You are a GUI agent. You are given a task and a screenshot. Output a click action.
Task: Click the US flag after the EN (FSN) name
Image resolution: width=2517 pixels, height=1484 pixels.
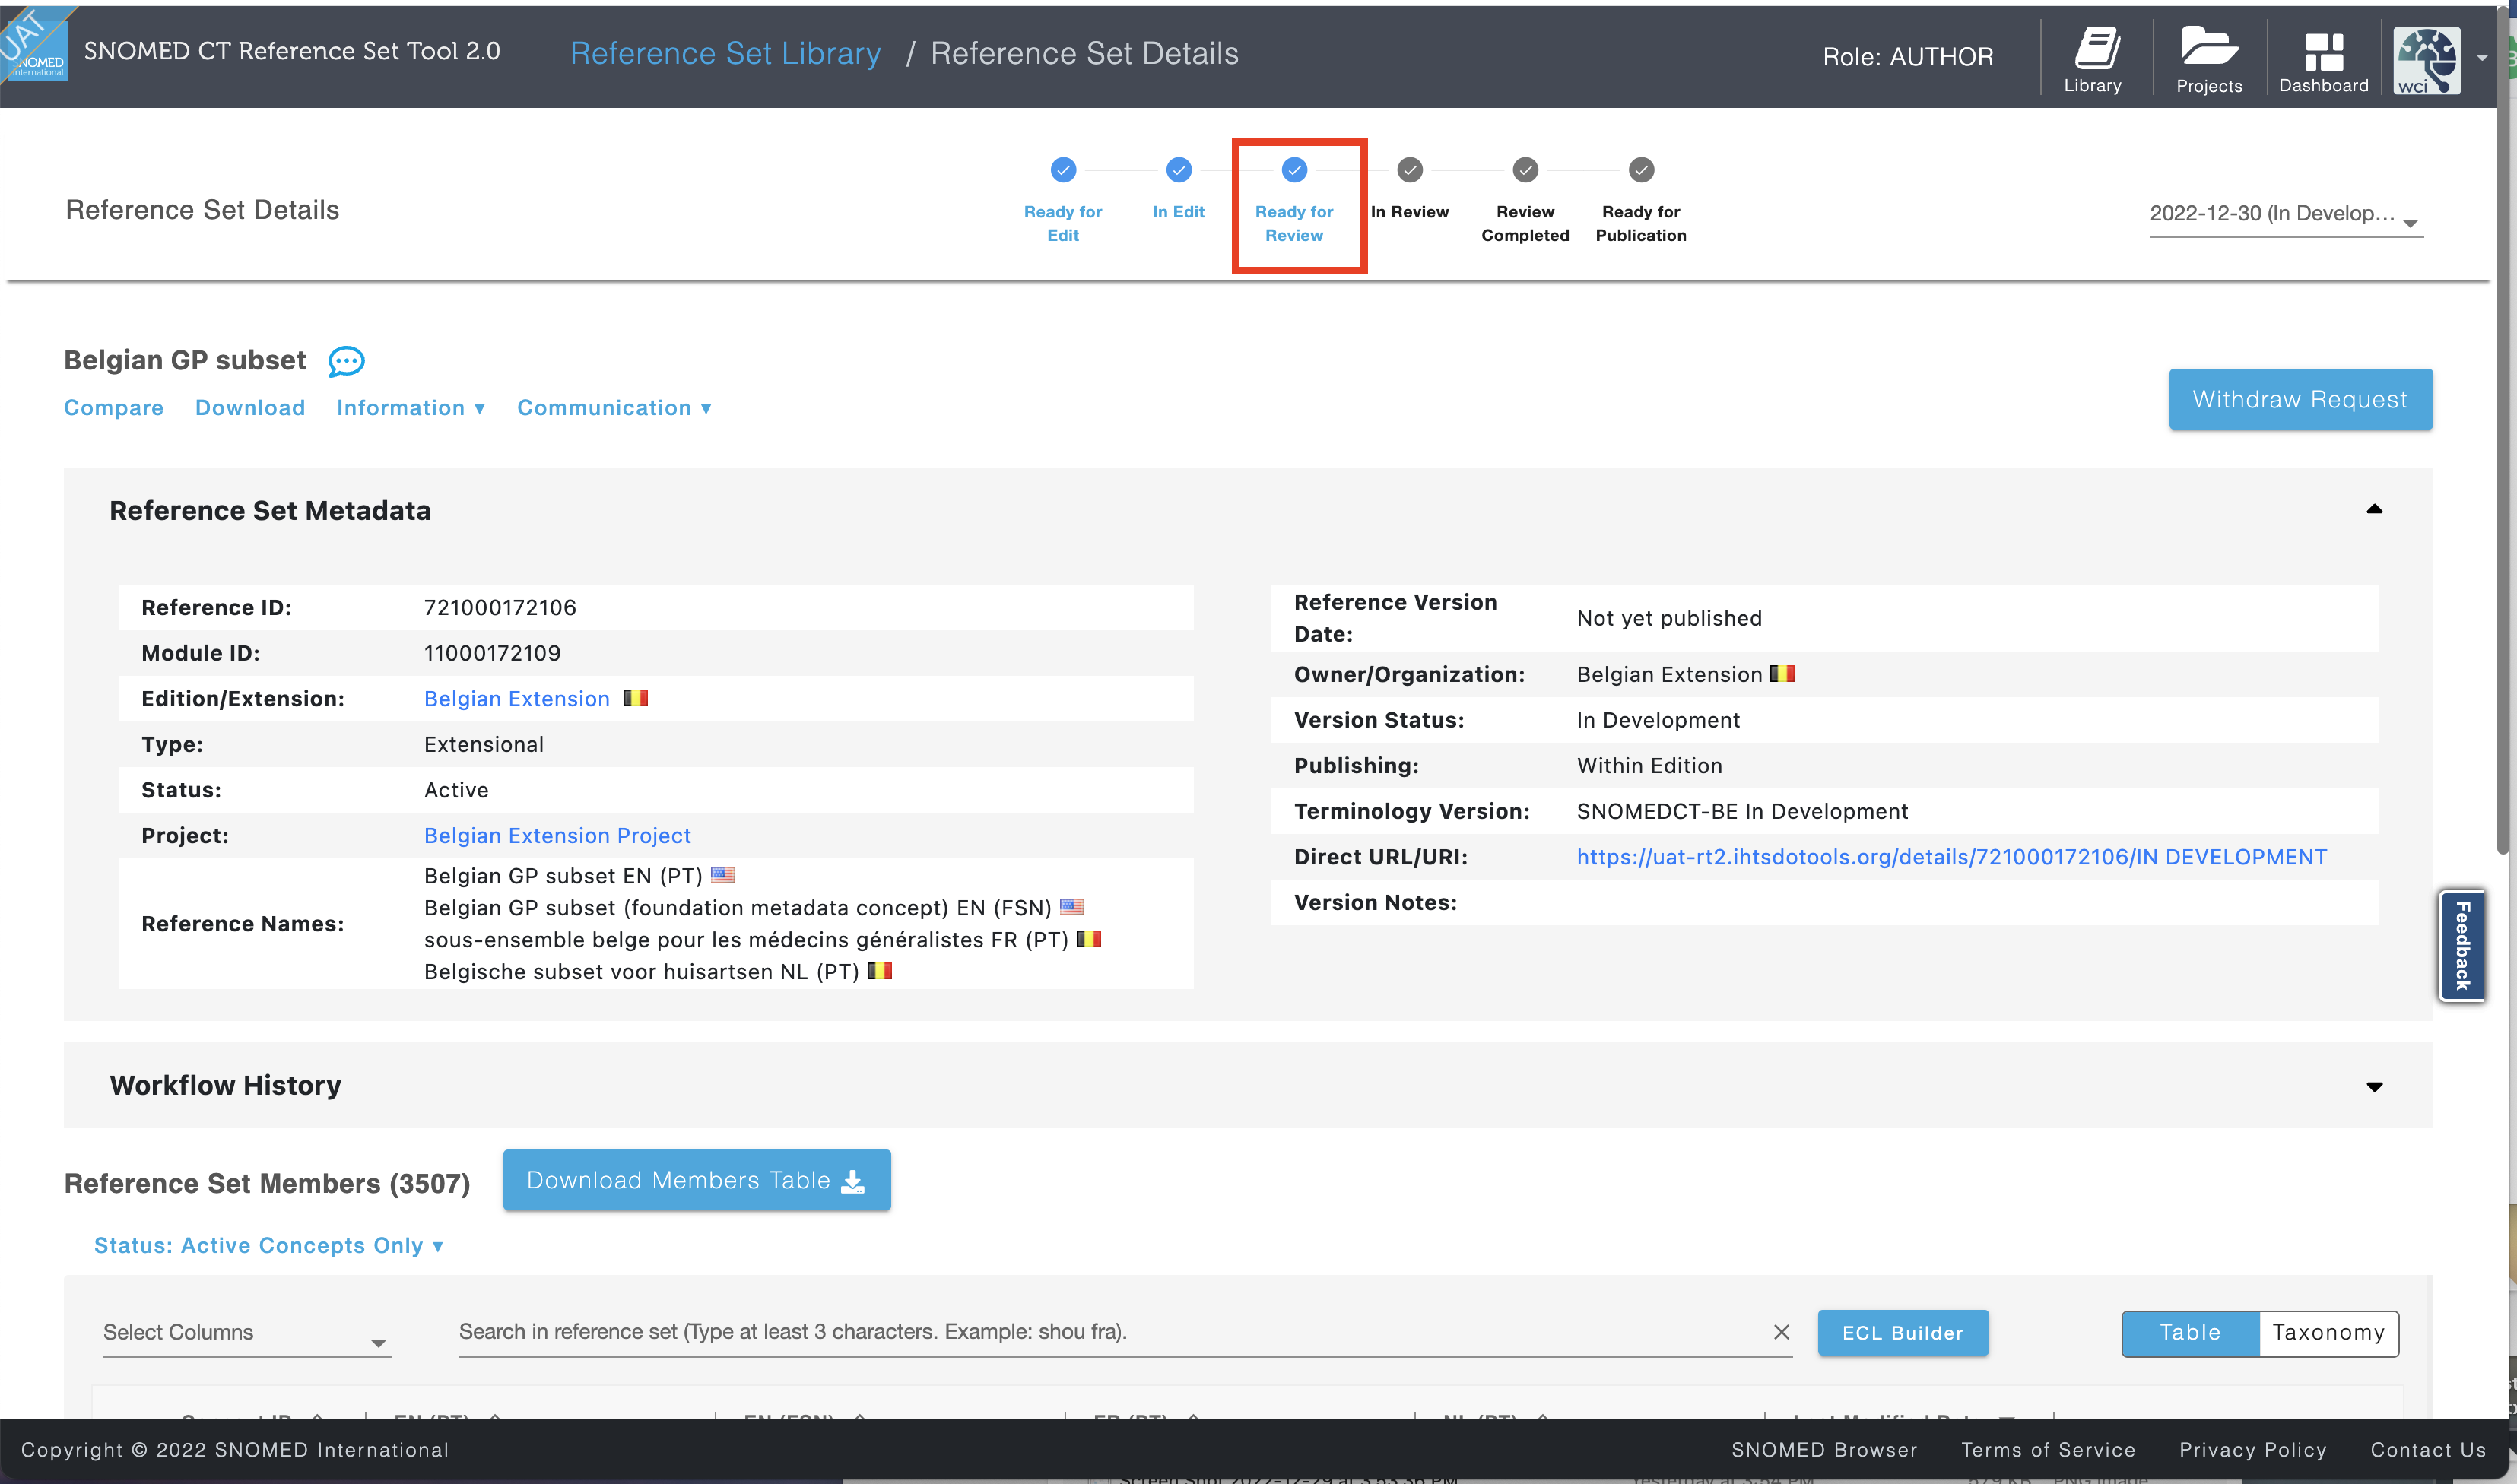pyautogui.click(x=1072, y=907)
